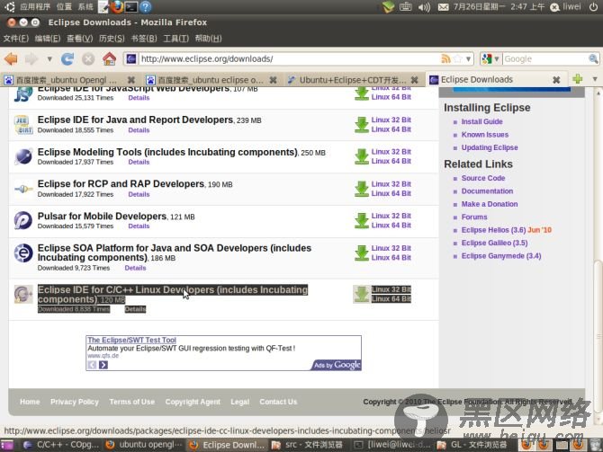The height and width of the screenshot is (452, 603).
Task: Click next arrow in the Google ad
Action: click(x=103, y=365)
